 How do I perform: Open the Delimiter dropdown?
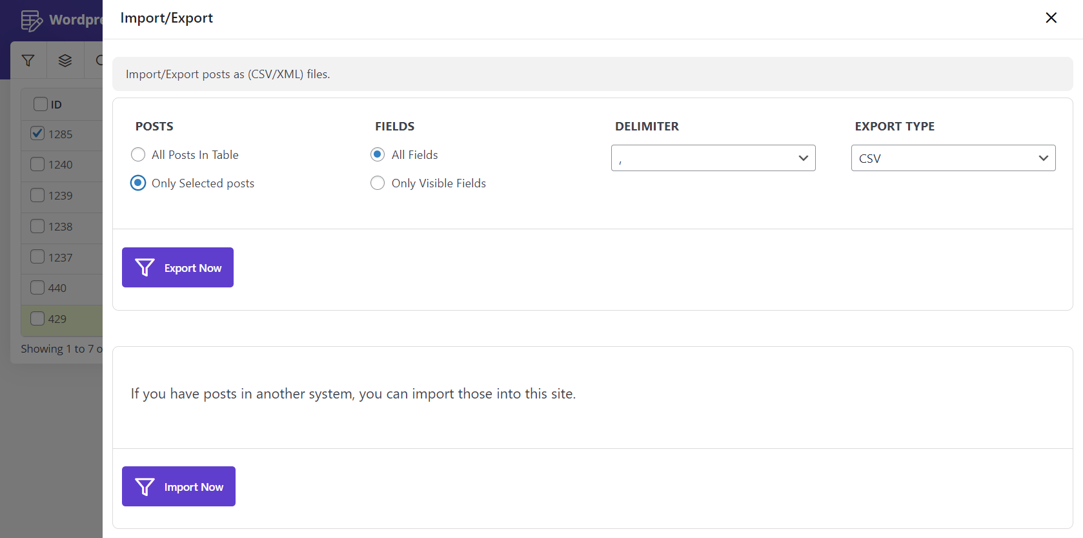tap(713, 158)
